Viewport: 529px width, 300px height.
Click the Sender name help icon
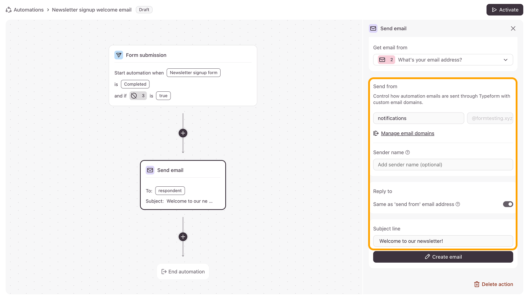[408, 153]
